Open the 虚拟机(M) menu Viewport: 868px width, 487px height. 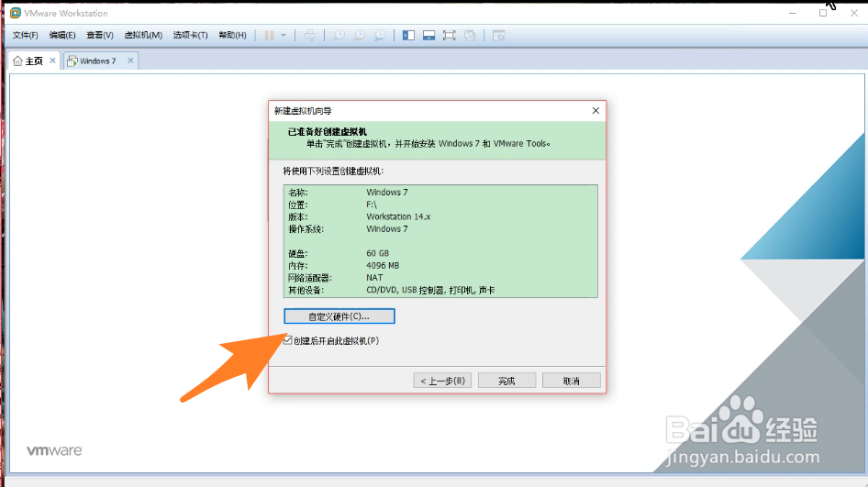click(143, 36)
